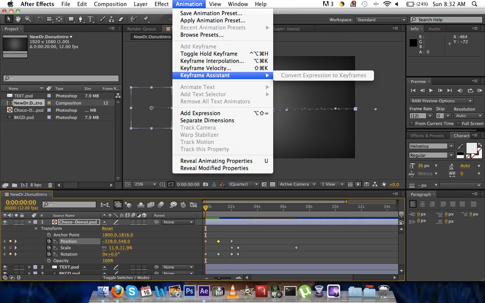The width and height of the screenshot is (485, 303).
Task: Open the 25% magnification dropdown
Action: [145, 184]
